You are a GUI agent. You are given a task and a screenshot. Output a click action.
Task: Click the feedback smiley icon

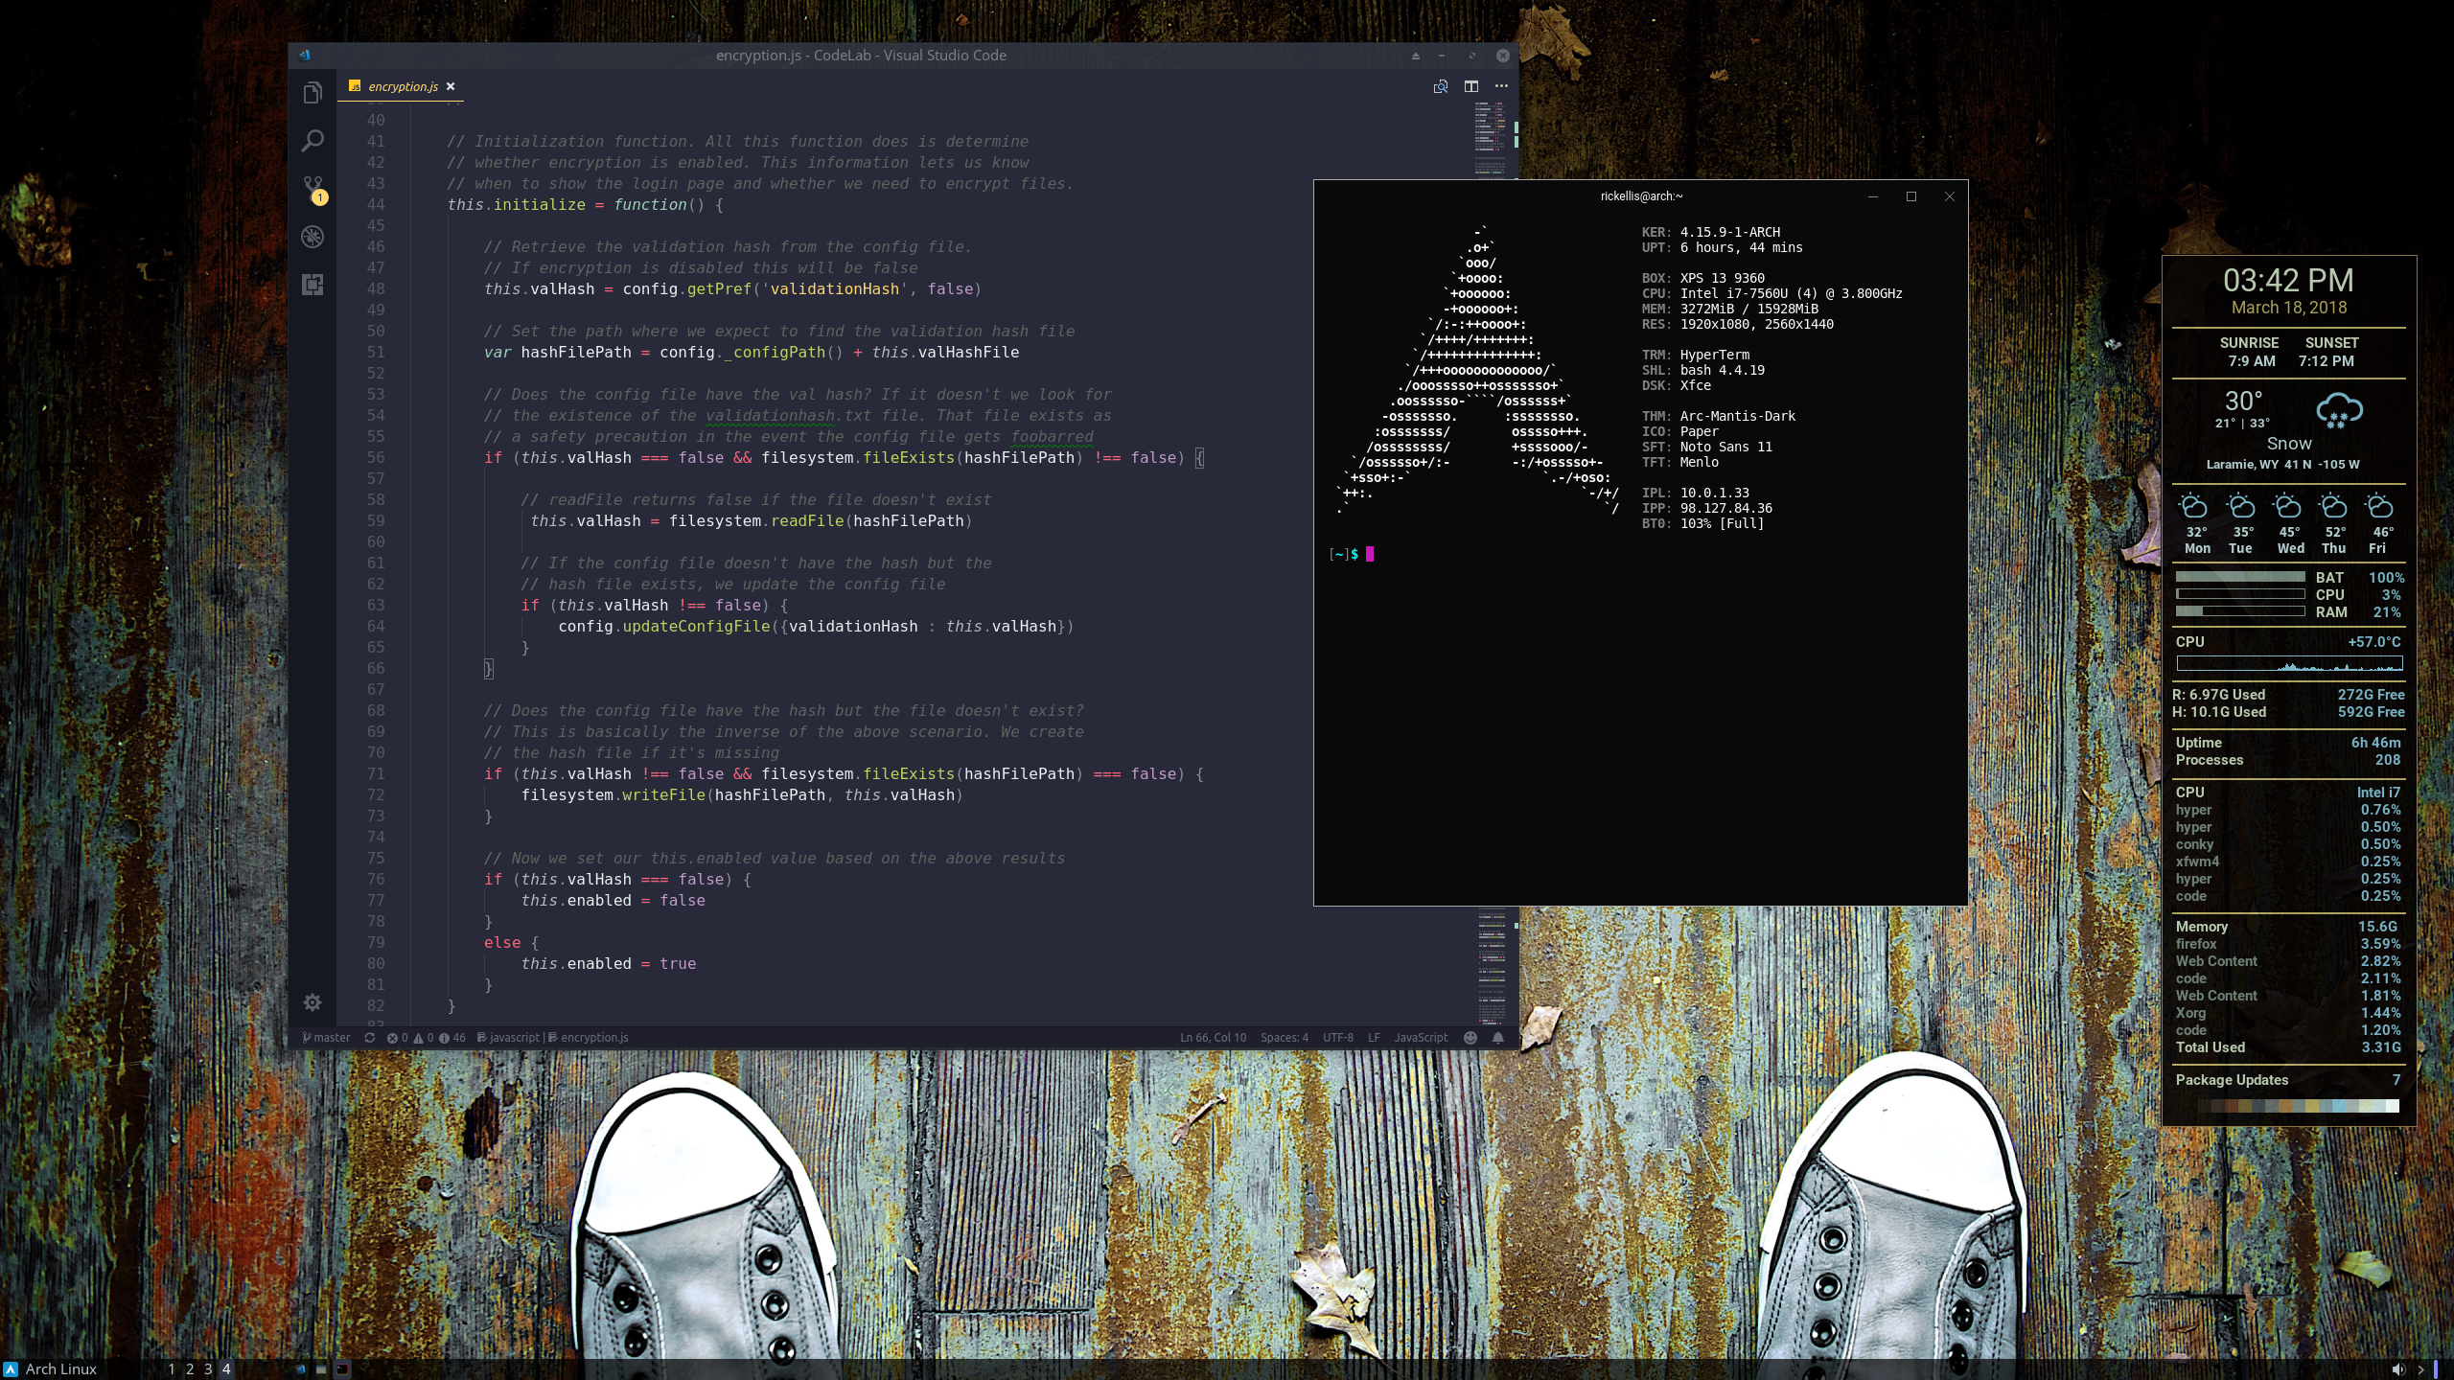click(x=1470, y=1037)
